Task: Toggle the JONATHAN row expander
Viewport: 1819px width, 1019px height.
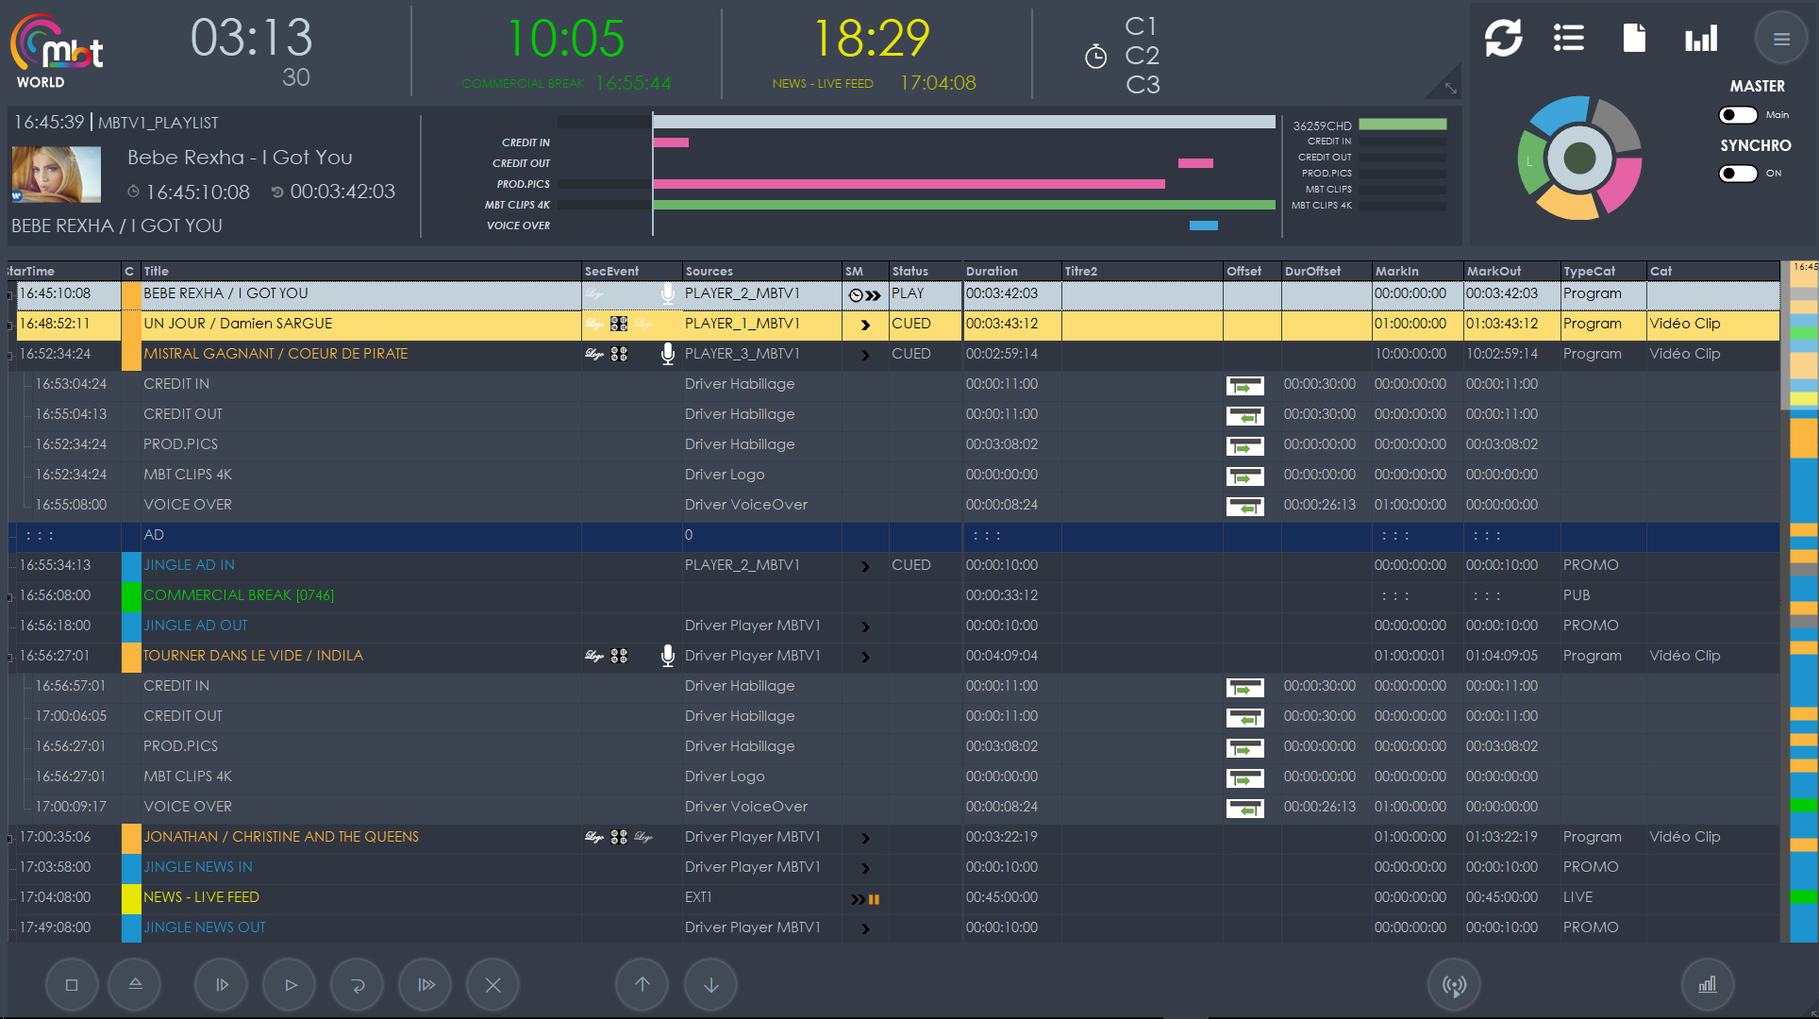Action: pos(11,838)
